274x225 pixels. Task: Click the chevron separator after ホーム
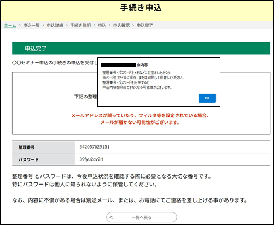tap(20, 26)
